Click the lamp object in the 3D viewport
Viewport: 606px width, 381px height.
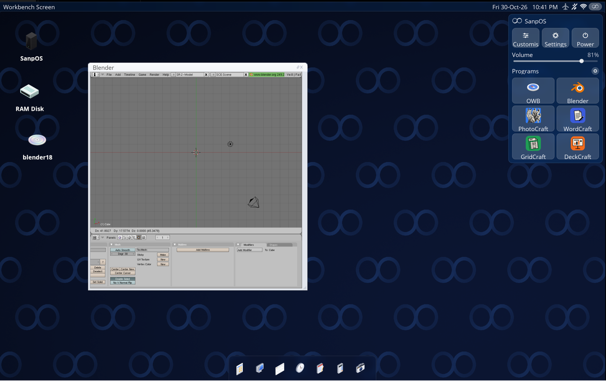(230, 144)
